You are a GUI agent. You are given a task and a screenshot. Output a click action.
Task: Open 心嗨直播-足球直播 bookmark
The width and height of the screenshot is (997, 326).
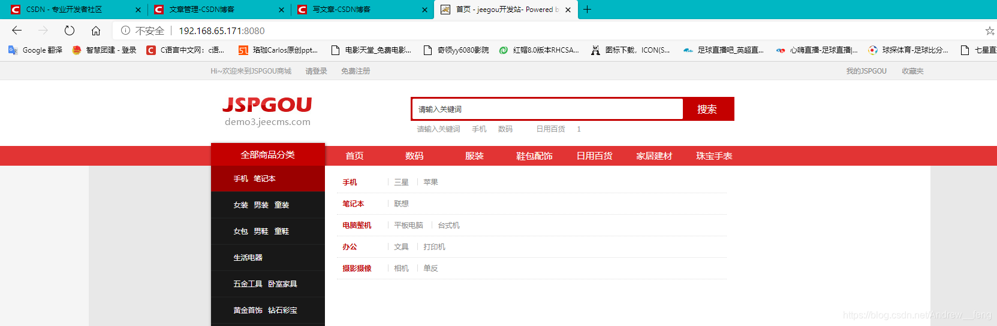point(817,50)
